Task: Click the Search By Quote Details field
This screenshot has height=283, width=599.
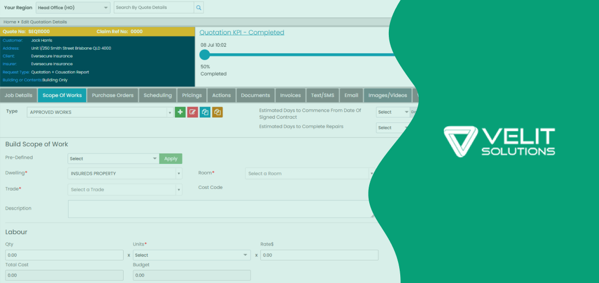Action: coord(154,8)
